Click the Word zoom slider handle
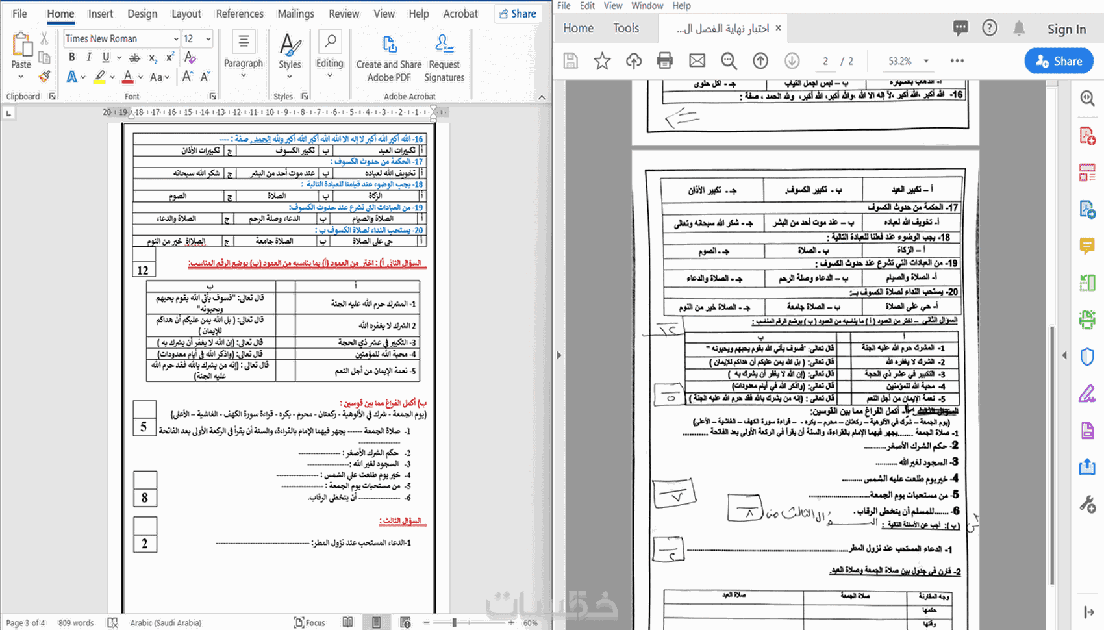1104x630 pixels. [454, 622]
